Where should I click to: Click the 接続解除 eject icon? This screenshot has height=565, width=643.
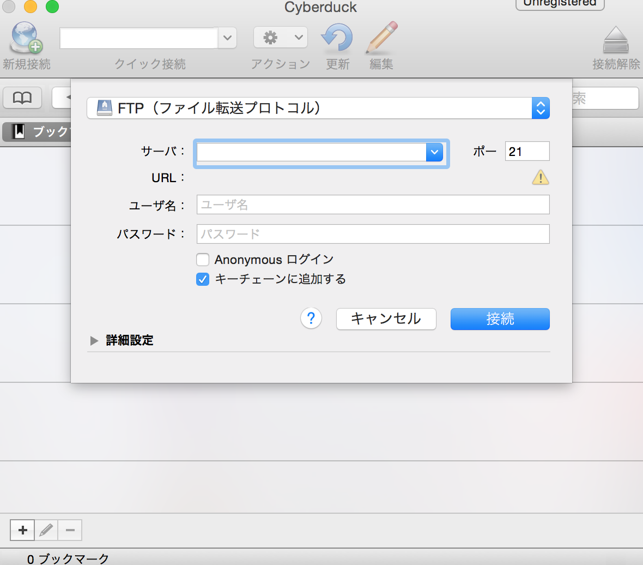(x=616, y=40)
